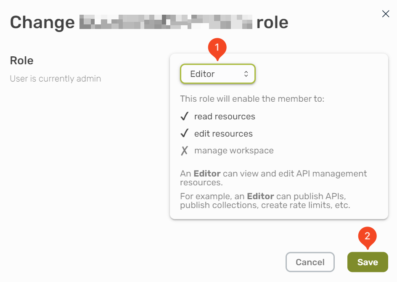Click the read resources permission entry
Image resolution: width=397 pixels, height=282 pixels.
[x=224, y=116]
